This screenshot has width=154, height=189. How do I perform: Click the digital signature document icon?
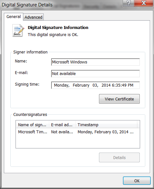18,31
